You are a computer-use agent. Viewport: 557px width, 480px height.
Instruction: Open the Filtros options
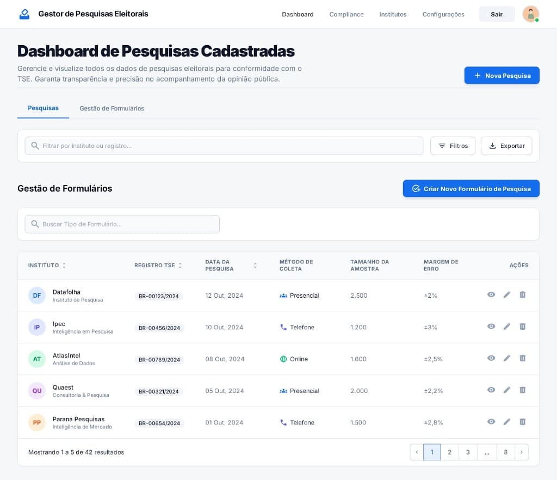(453, 146)
